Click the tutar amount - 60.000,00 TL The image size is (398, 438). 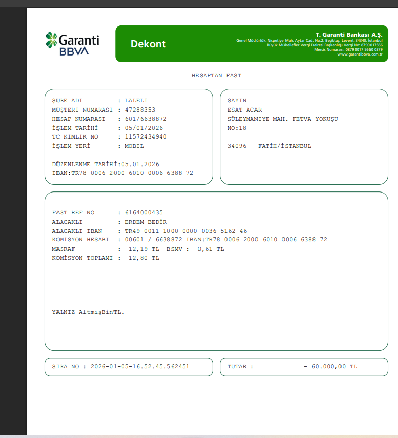click(330, 367)
